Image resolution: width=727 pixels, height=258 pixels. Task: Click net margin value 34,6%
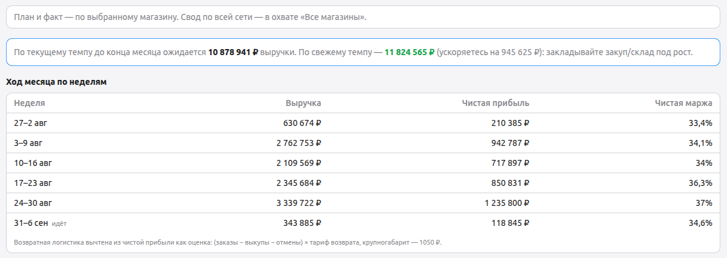702,223
